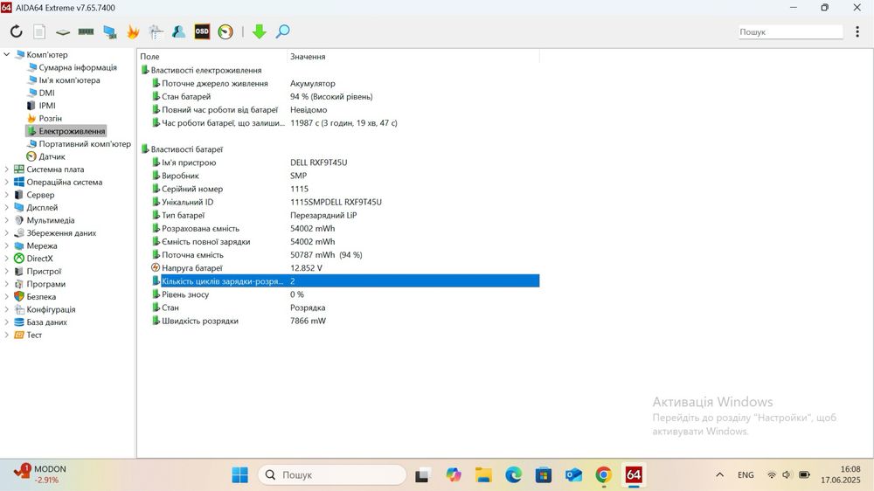Image resolution: width=874 pixels, height=491 pixels.
Task: Select the Тест tree item
Action: 34,335
